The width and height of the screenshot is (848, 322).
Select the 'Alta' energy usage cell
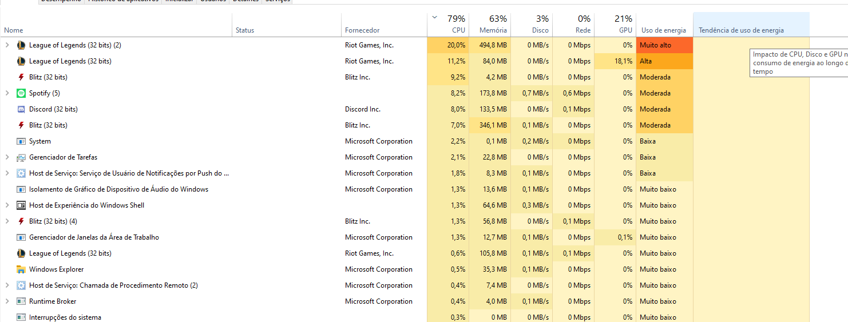point(664,61)
